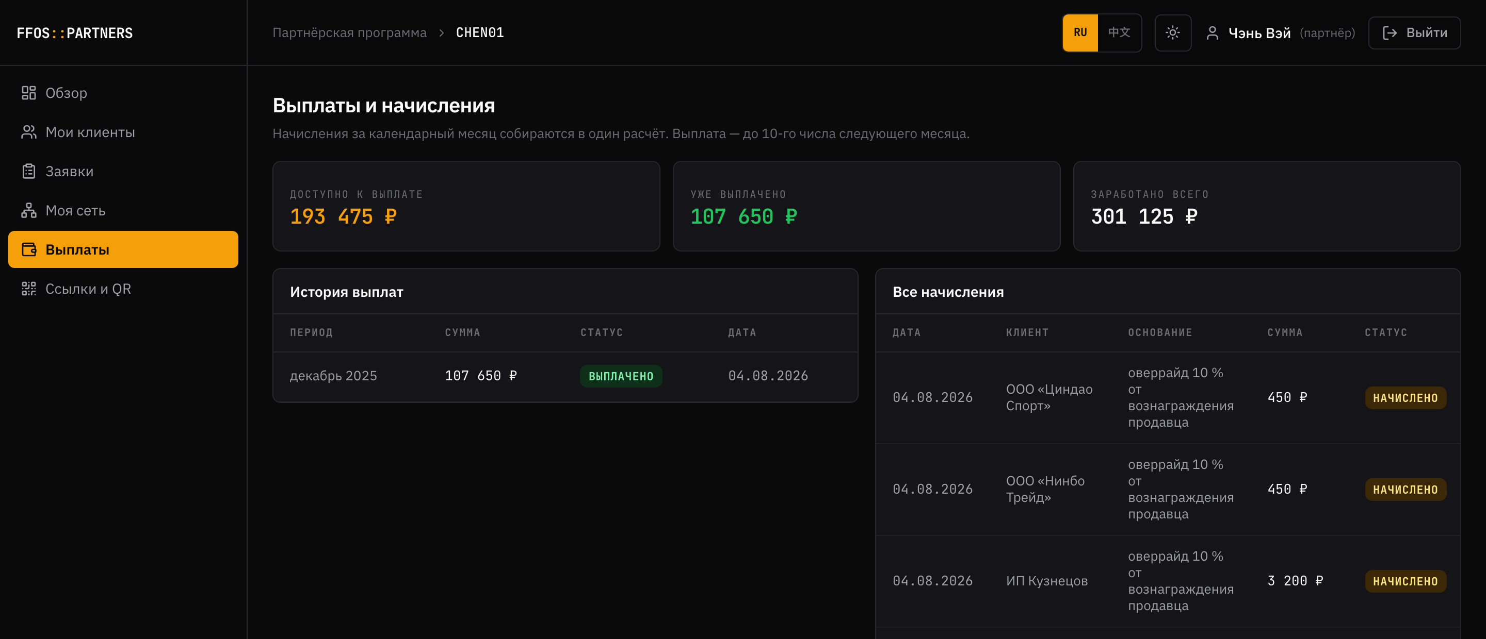Click the Обзор dashboard grid icon
Viewport: 1486px width, 639px height.
pos(29,93)
